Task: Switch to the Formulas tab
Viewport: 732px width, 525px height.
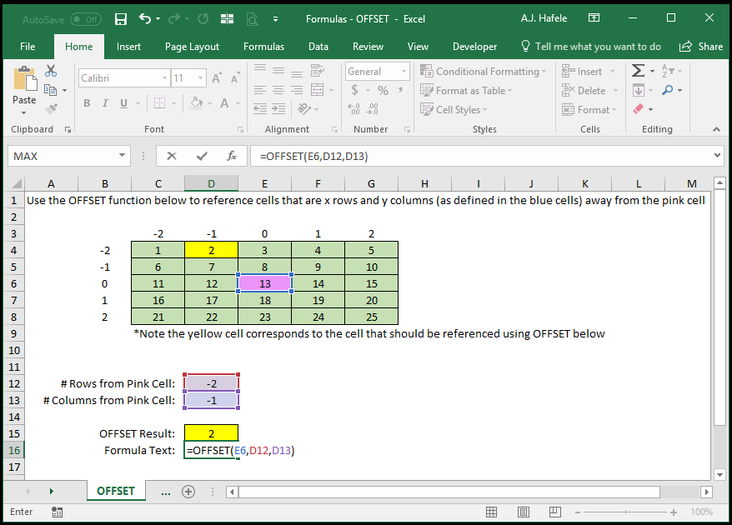Action: pos(263,46)
